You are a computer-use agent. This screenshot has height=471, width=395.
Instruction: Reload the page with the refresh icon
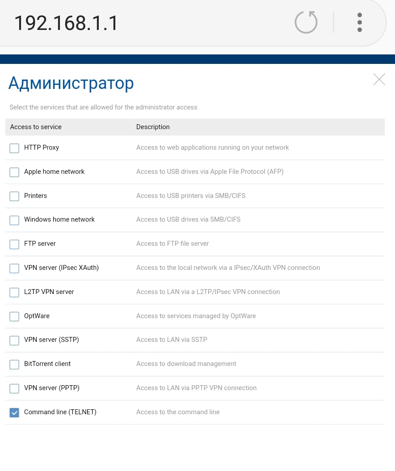tap(306, 22)
